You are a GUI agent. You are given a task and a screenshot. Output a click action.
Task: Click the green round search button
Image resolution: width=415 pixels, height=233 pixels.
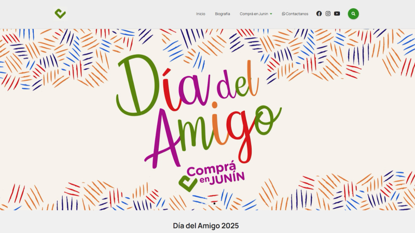tap(353, 14)
